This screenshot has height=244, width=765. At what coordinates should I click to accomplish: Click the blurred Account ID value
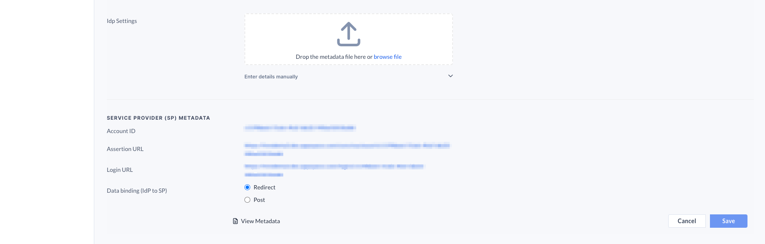tap(300, 128)
